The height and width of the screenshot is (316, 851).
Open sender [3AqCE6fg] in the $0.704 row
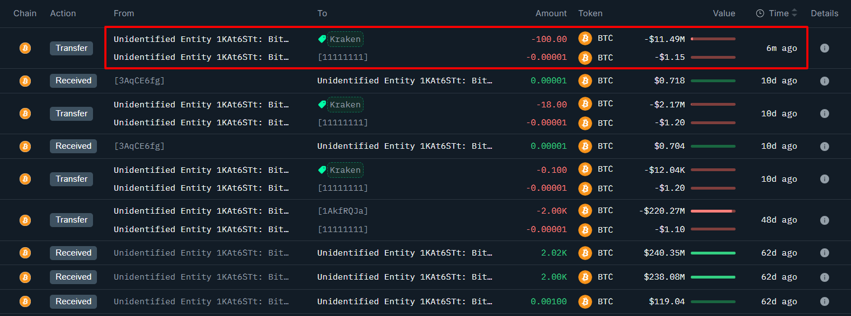(x=139, y=146)
